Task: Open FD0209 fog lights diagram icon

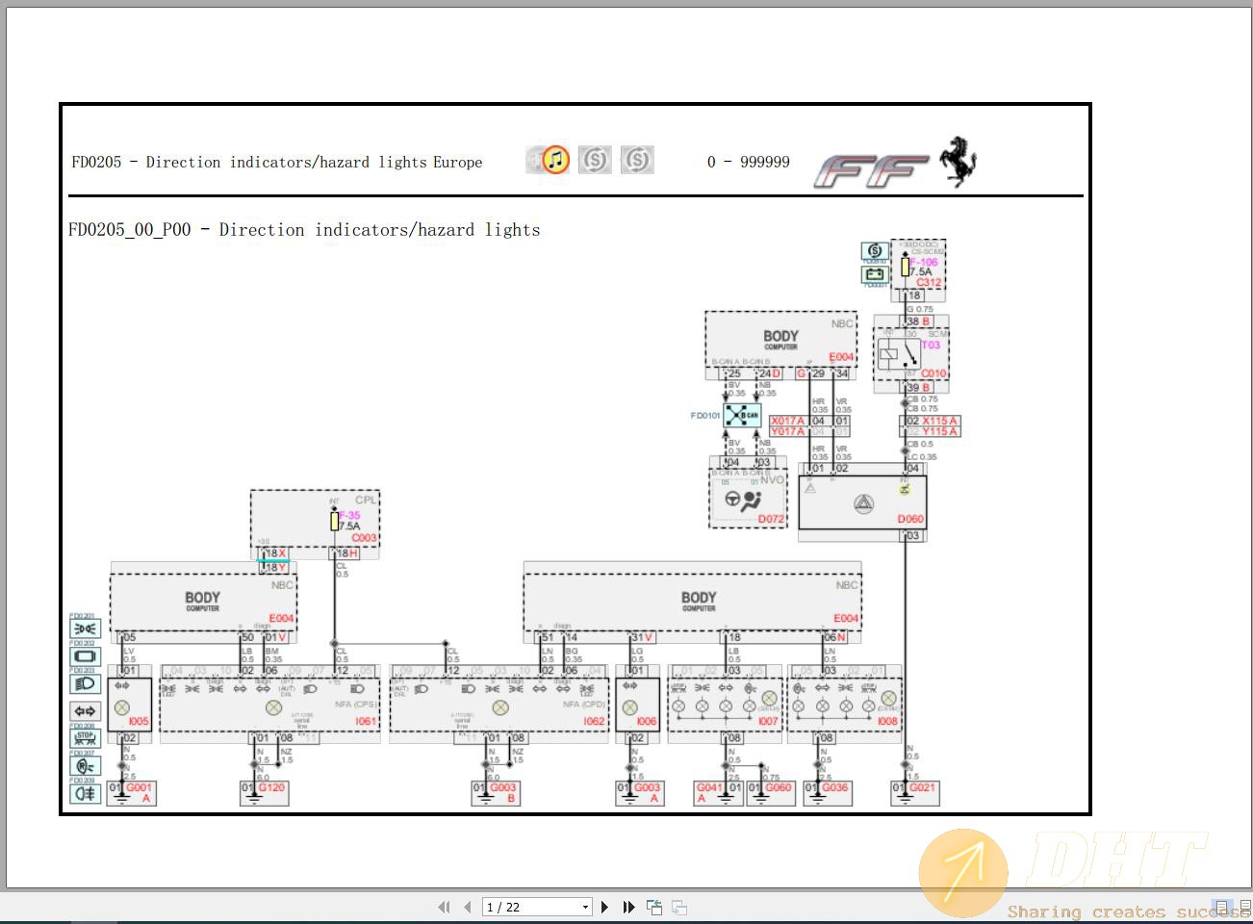Action: coord(85,793)
